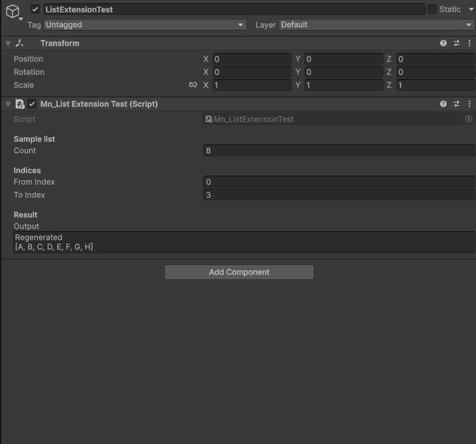Enable the Static checkbox

(432, 9)
